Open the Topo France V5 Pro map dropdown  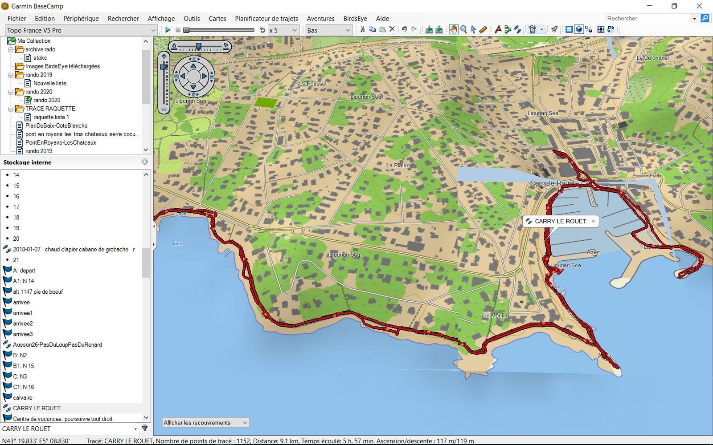[x=81, y=30]
